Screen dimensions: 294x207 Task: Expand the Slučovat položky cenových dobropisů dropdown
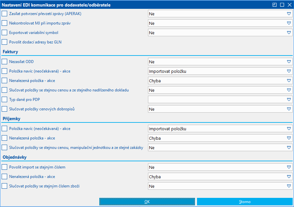(x=289, y=109)
